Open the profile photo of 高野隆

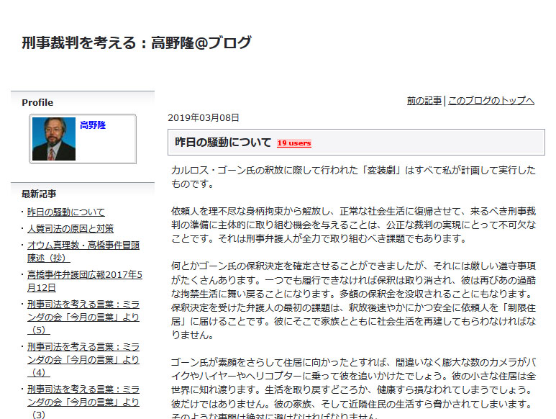click(54, 139)
